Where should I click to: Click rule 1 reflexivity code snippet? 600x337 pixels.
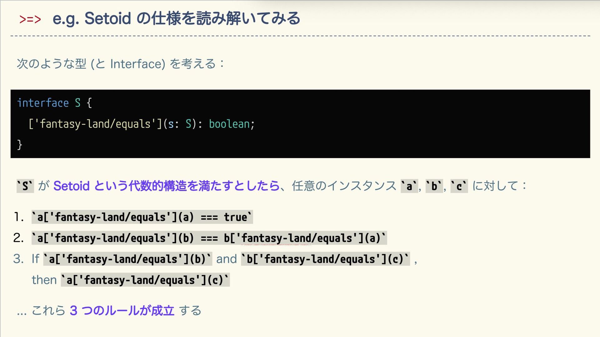(x=142, y=217)
